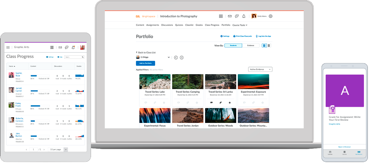
Task: Go to previous page arrow on tablet
Action: (x=26, y=150)
